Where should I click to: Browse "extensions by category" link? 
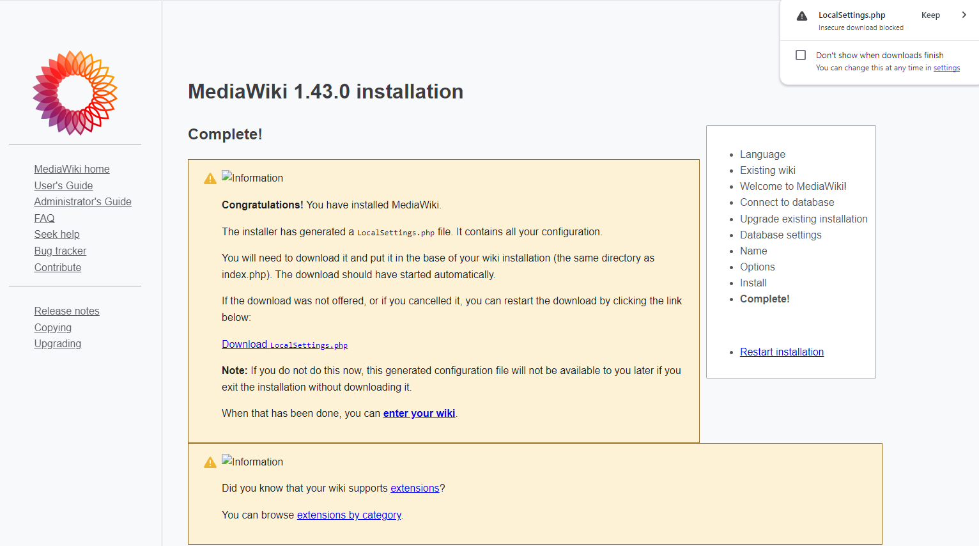click(349, 515)
